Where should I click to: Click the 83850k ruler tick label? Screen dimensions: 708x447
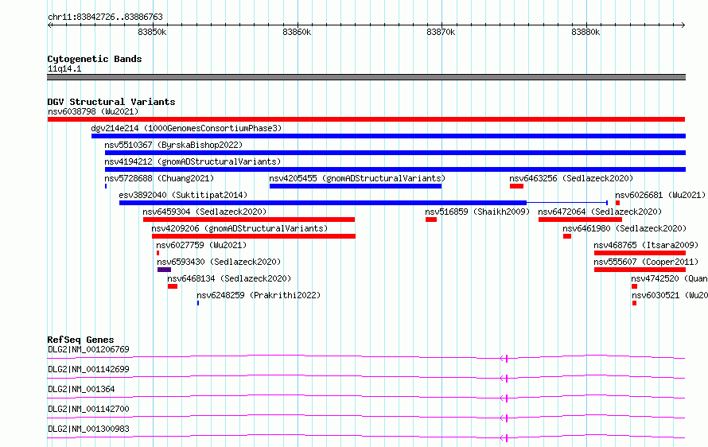[152, 32]
